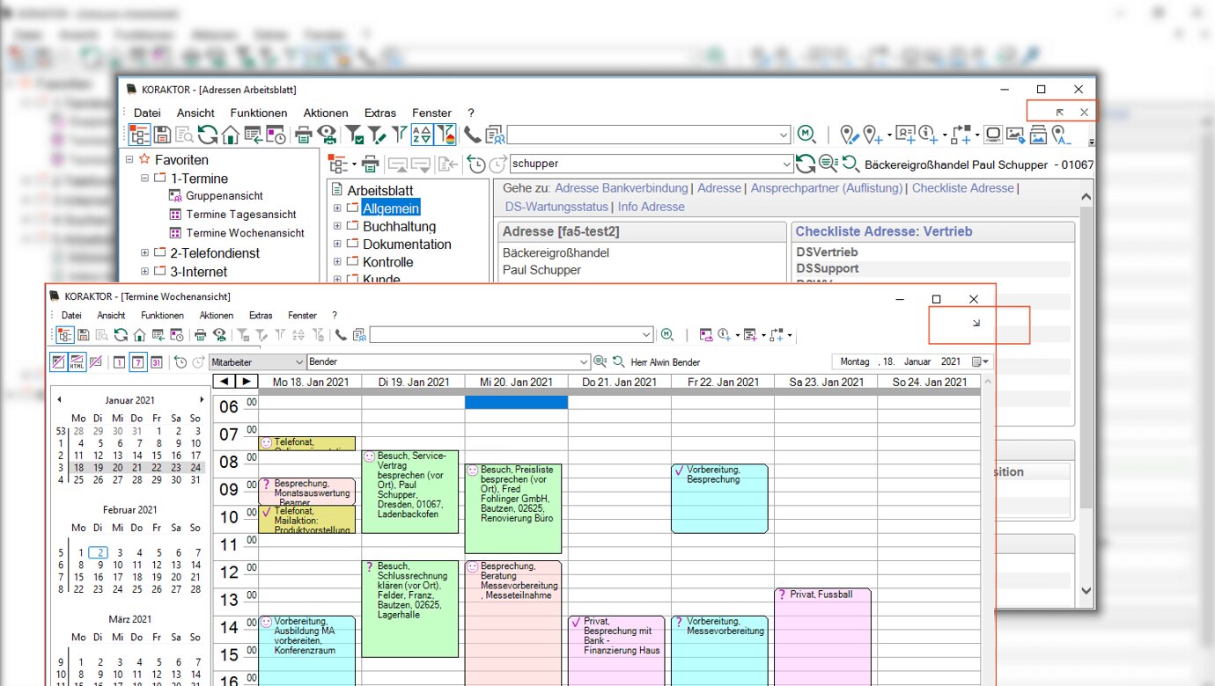Click the home icon in Adressen toolbar
The width and height of the screenshot is (1215, 686).
(x=230, y=135)
